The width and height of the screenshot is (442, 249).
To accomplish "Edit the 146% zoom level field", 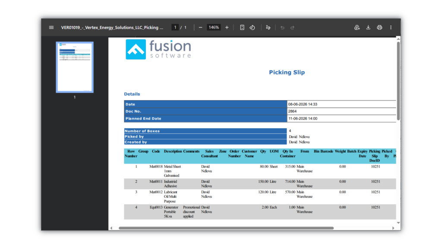I will point(214,28).
